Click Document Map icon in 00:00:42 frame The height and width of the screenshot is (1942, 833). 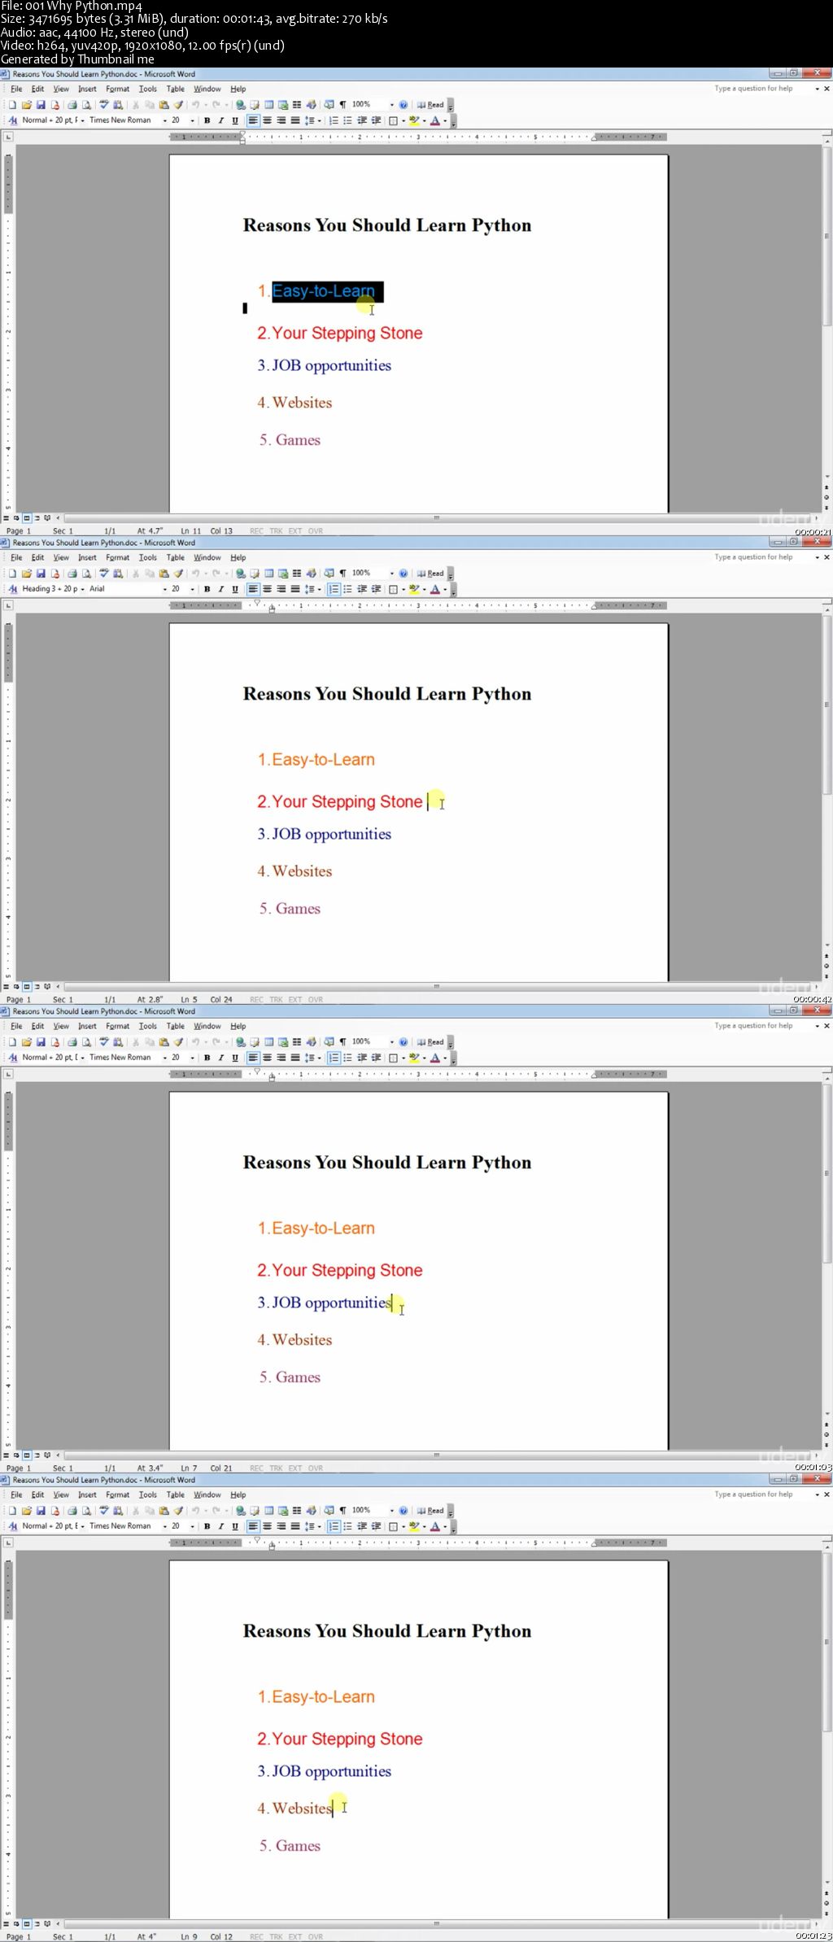pos(329,573)
